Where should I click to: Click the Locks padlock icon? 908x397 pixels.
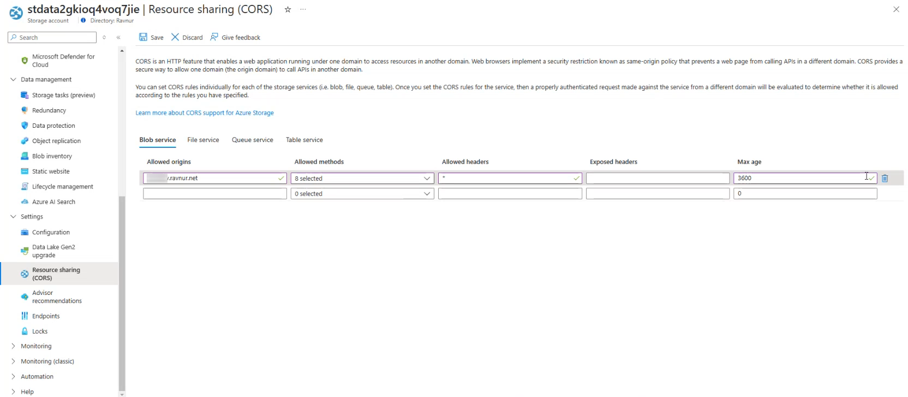pyautogui.click(x=25, y=331)
